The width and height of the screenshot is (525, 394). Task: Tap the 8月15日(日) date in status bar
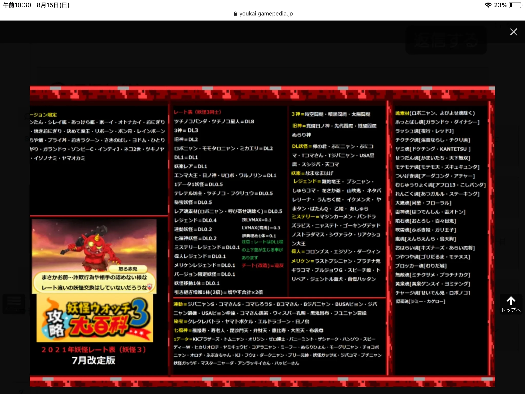tap(53, 5)
